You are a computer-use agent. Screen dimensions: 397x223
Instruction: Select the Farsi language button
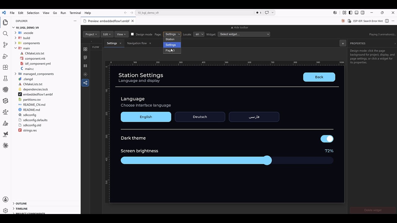pyautogui.click(x=254, y=117)
